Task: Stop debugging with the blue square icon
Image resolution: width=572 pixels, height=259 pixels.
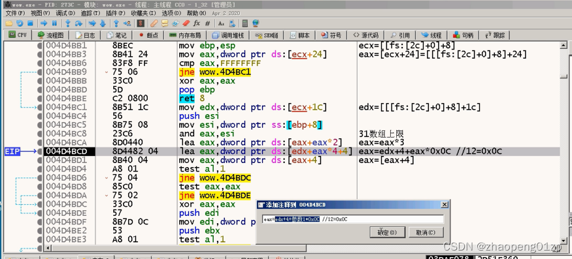Action: (x=30, y=23)
